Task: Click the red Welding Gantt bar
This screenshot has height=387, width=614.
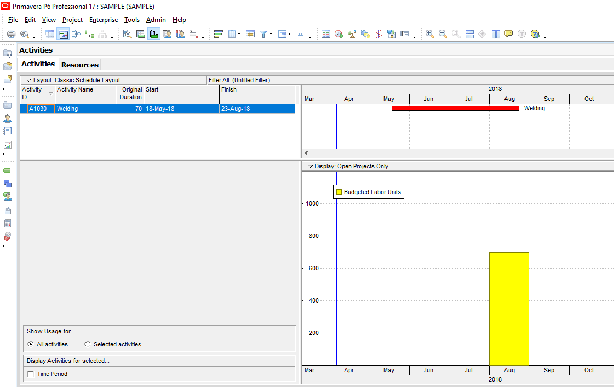Action: (x=455, y=108)
